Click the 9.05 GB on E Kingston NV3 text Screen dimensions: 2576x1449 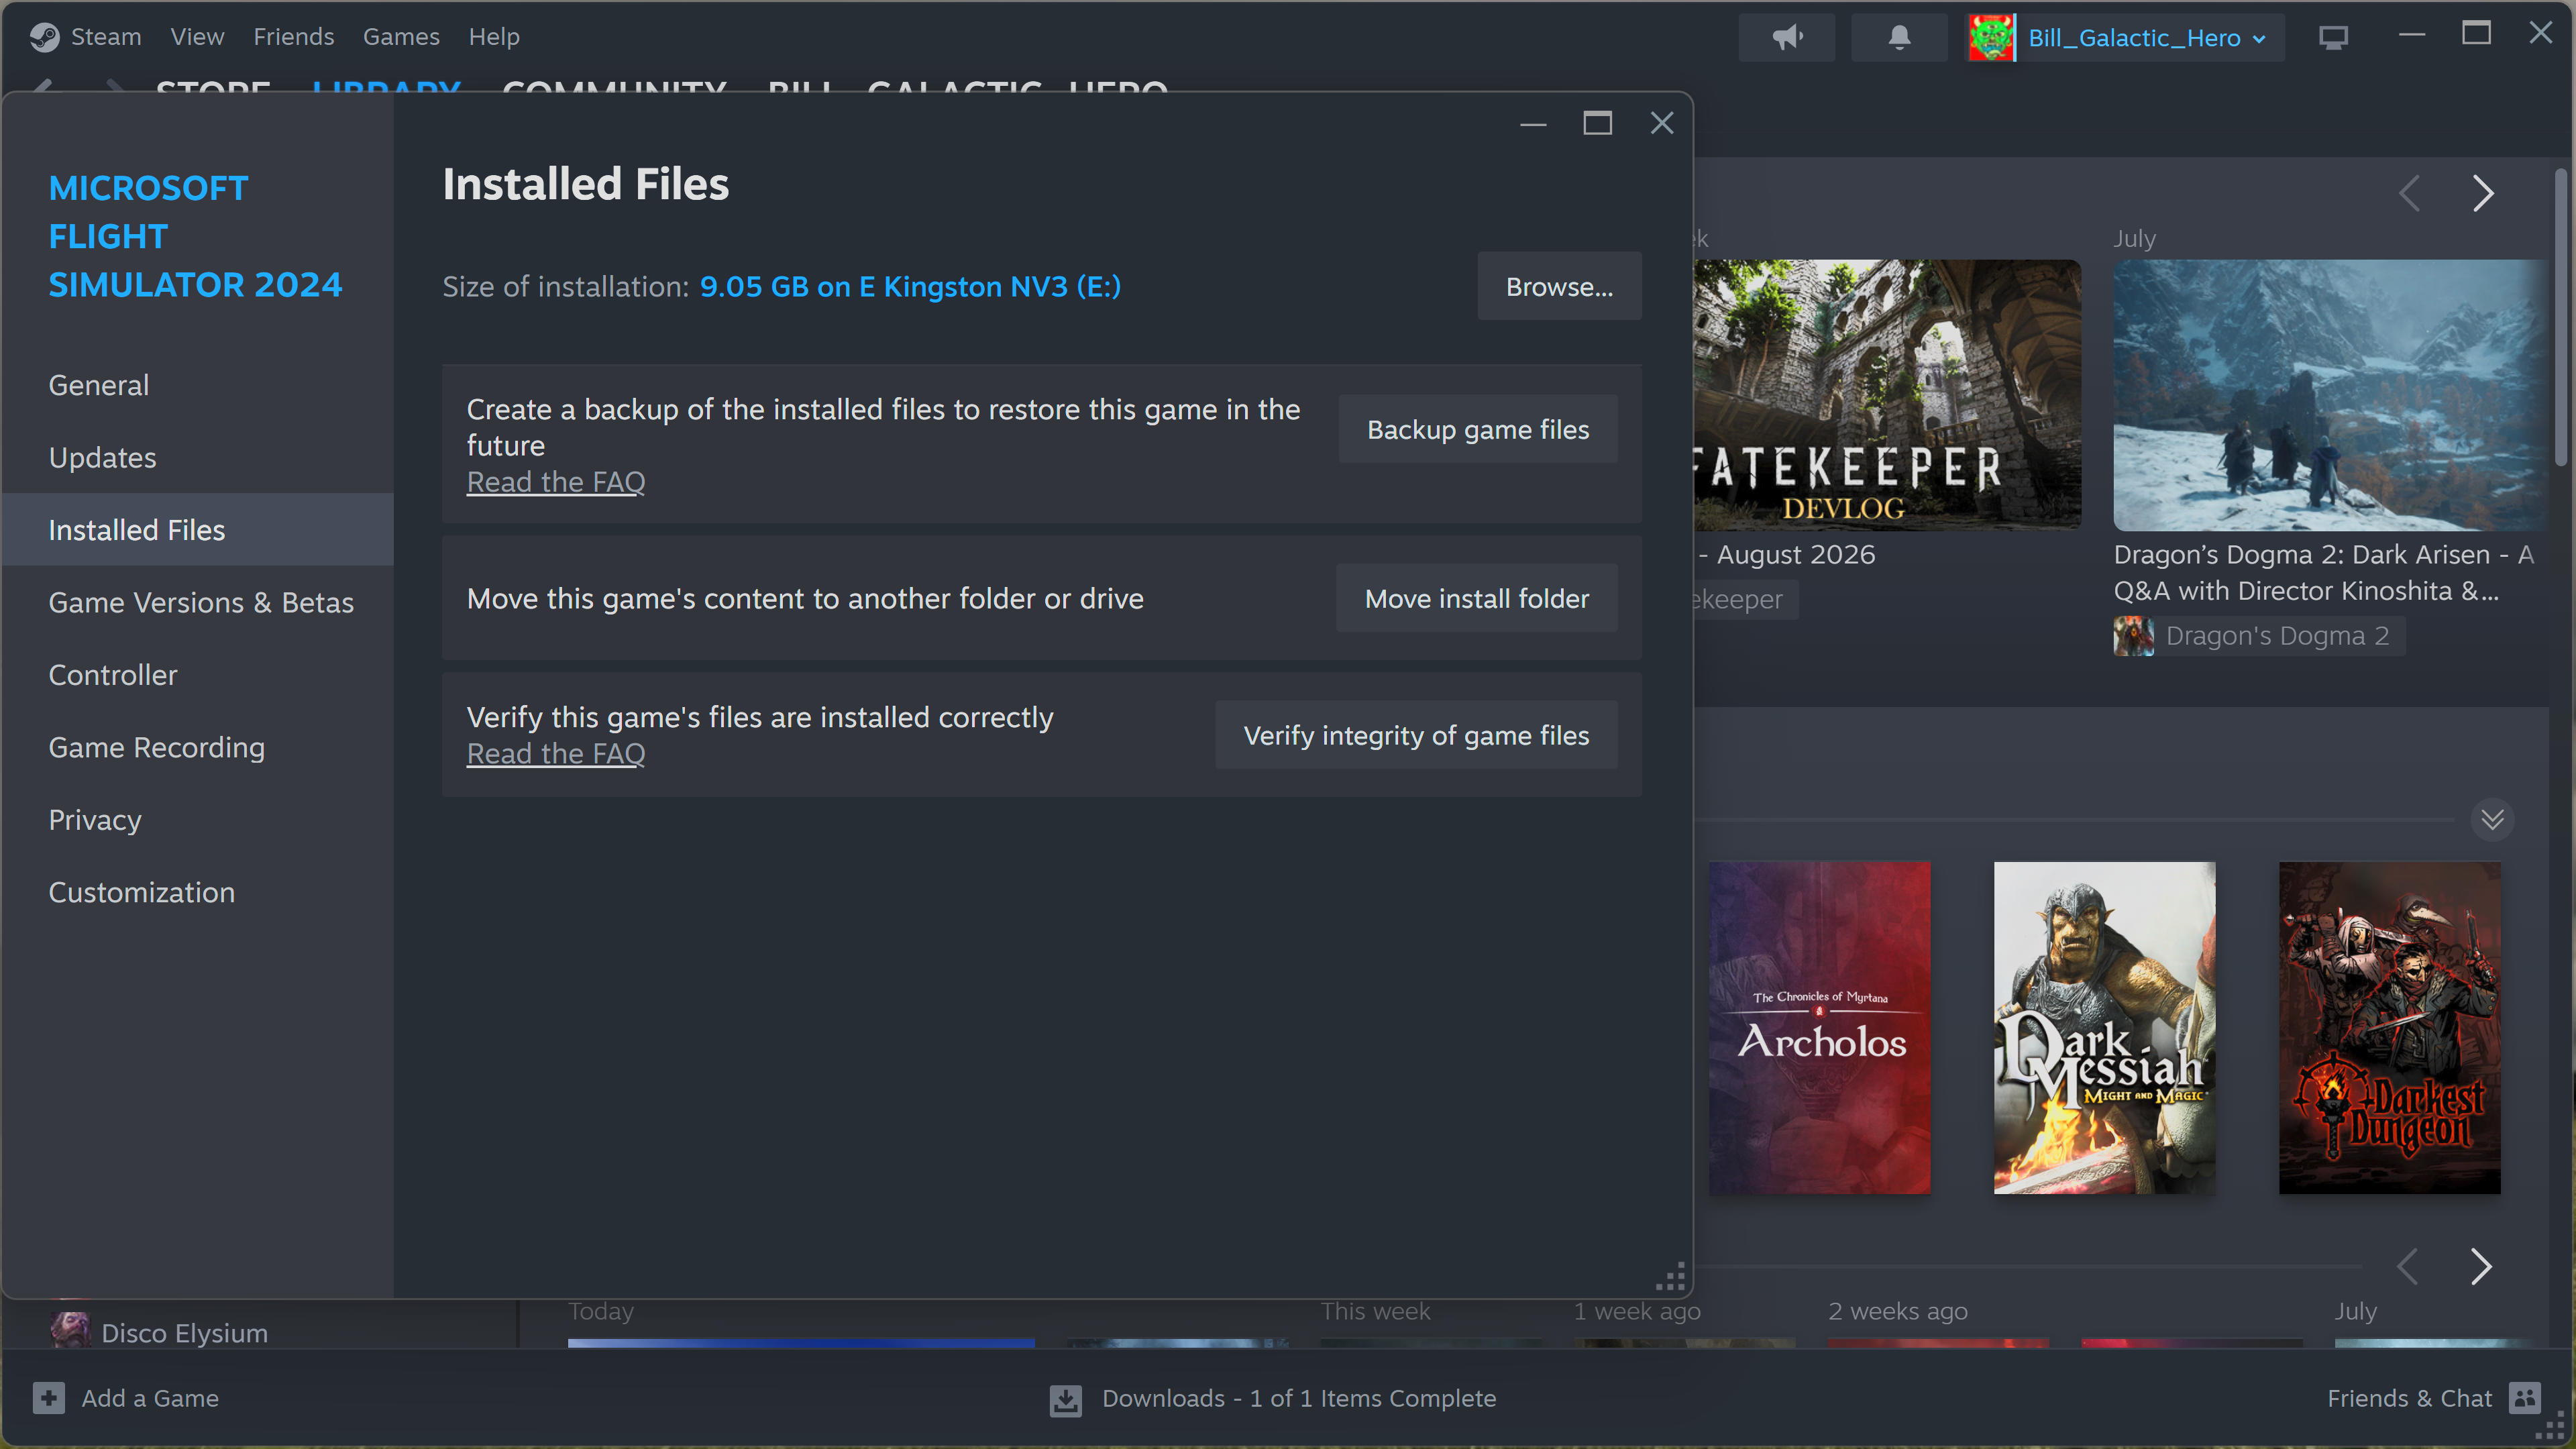point(910,287)
